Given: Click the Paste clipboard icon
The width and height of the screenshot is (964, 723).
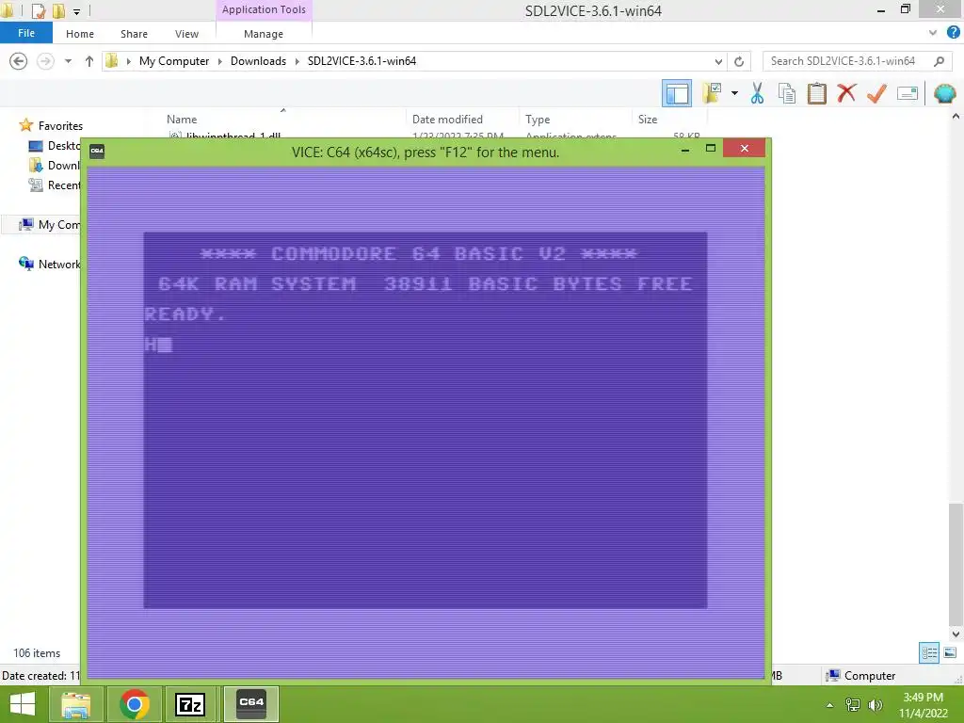Looking at the screenshot, I should tap(816, 93).
